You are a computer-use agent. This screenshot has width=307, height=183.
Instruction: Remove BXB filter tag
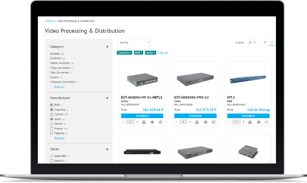(x=141, y=53)
